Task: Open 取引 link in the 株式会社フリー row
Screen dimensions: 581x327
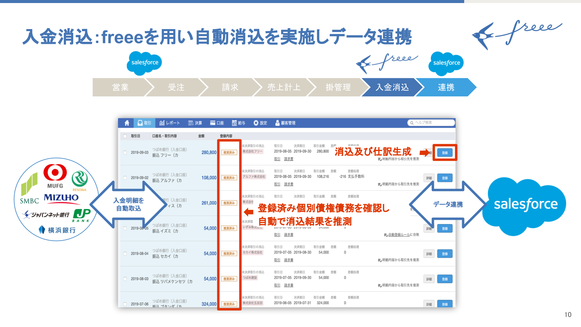Action: [277, 159]
